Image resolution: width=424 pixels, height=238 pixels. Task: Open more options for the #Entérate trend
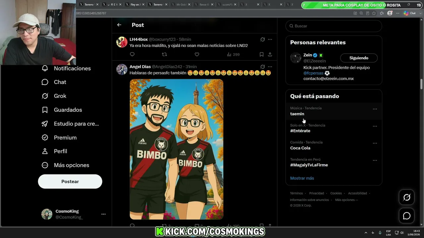(x=375, y=126)
